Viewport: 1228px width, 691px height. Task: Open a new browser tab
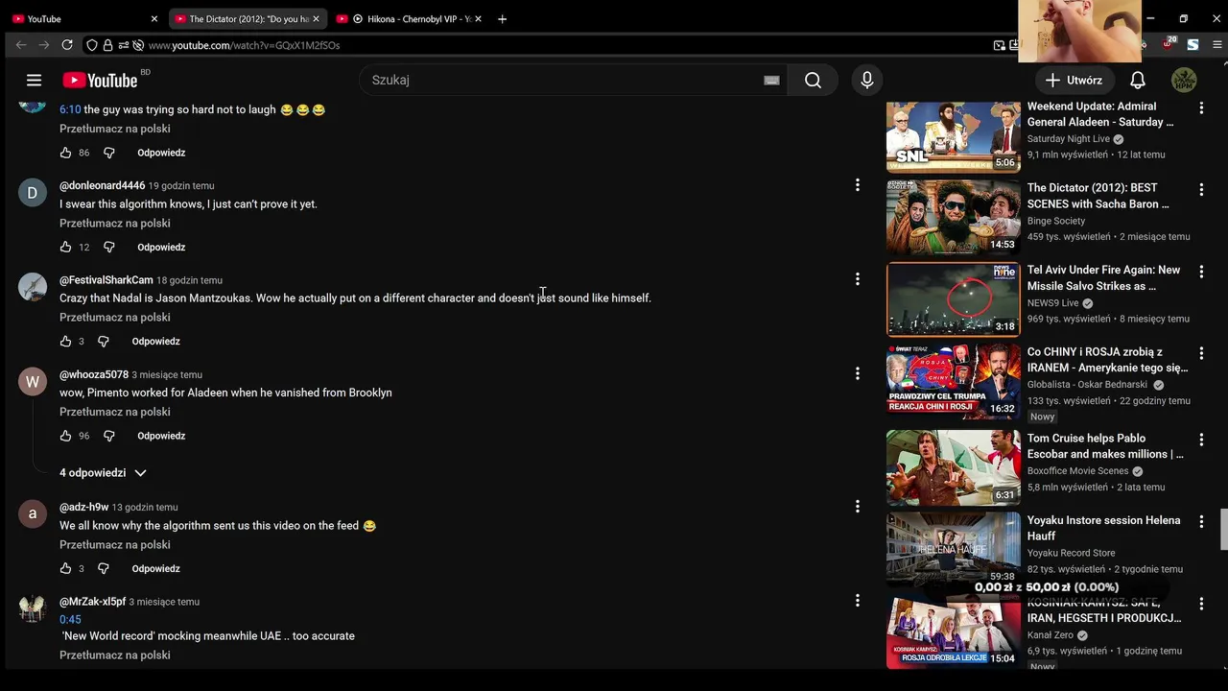coord(502,19)
